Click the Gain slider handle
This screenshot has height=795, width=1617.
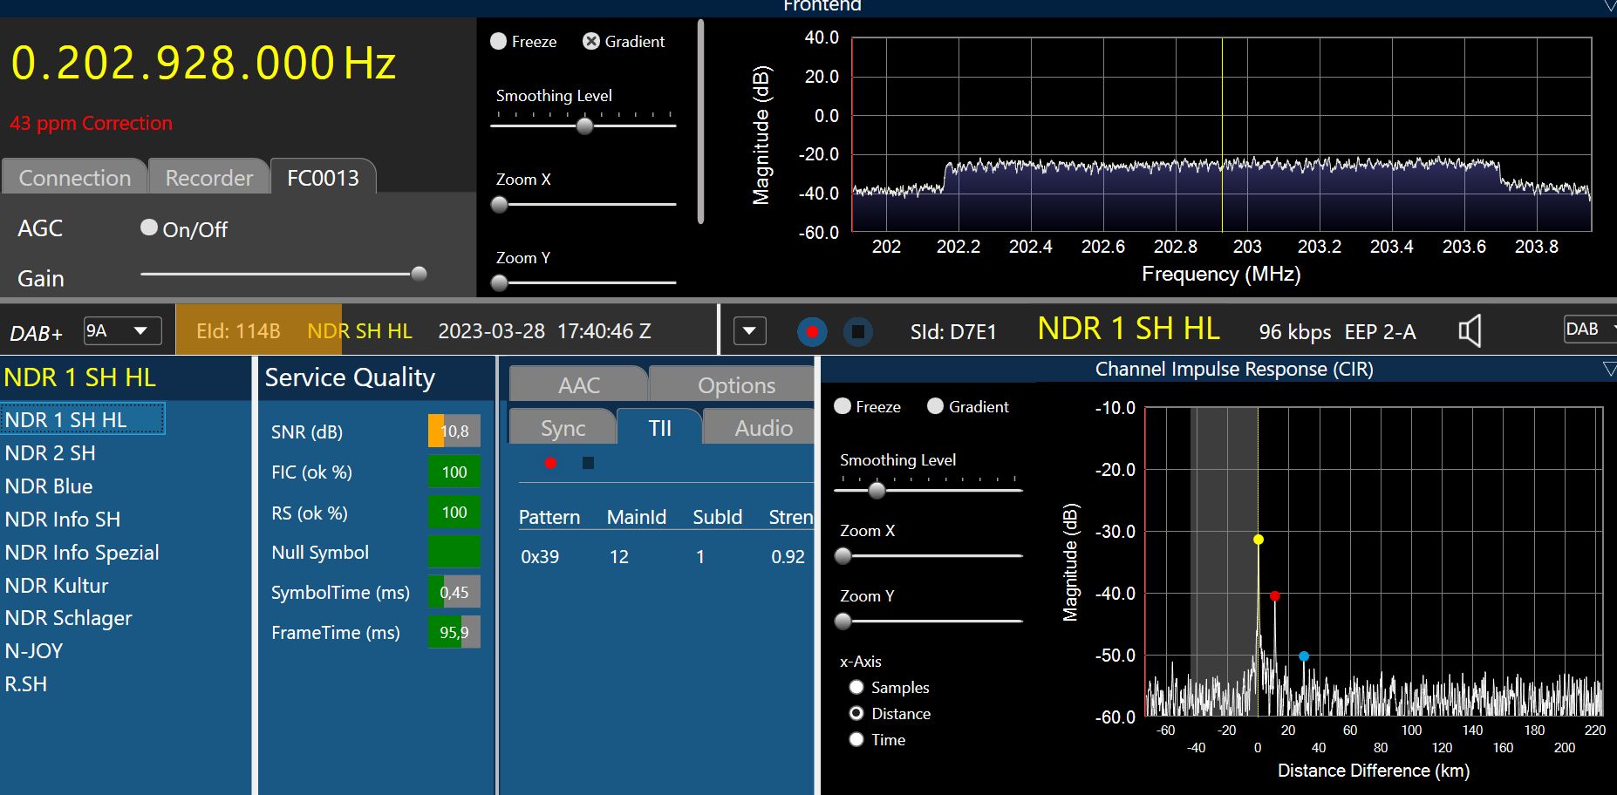pos(419,274)
